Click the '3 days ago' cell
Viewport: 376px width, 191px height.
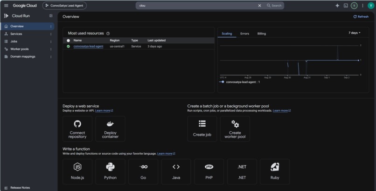tap(155, 47)
